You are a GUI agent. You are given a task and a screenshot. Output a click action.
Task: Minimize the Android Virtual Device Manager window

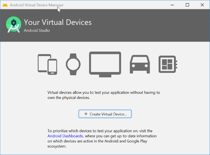coord(172,5)
